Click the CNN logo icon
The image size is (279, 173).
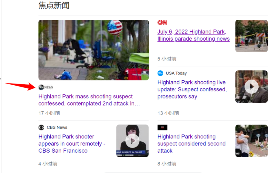pos(162,22)
